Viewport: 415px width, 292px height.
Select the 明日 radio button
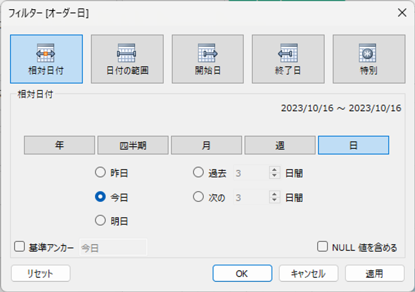pyautogui.click(x=101, y=220)
